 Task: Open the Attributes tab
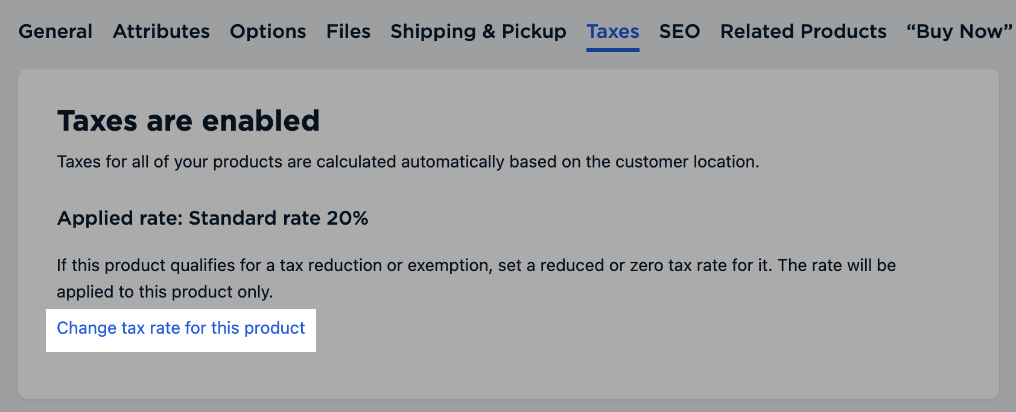(160, 31)
